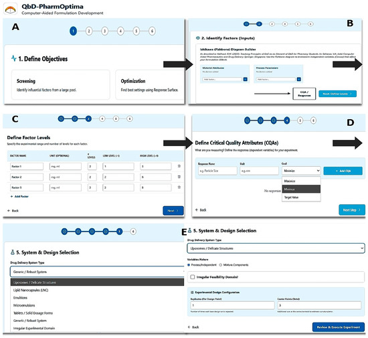Remove Factor 3 via trash icon
368x338 pixels.
(179, 187)
